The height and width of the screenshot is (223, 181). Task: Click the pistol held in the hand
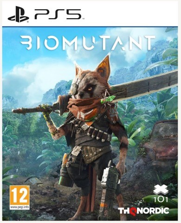click(x=108, y=188)
